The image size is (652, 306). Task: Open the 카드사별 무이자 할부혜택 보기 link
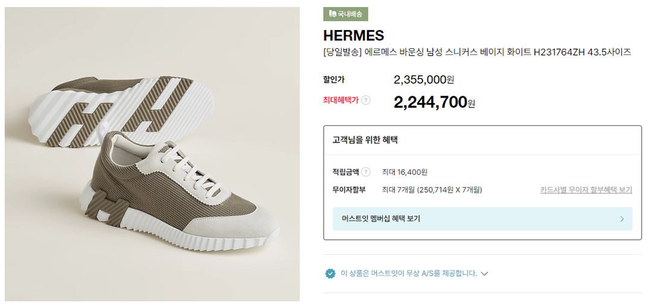[586, 190]
